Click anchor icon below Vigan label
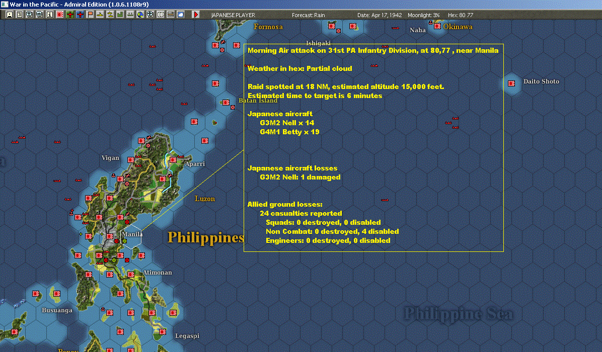The width and height of the screenshot is (602, 352). tap(113, 175)
